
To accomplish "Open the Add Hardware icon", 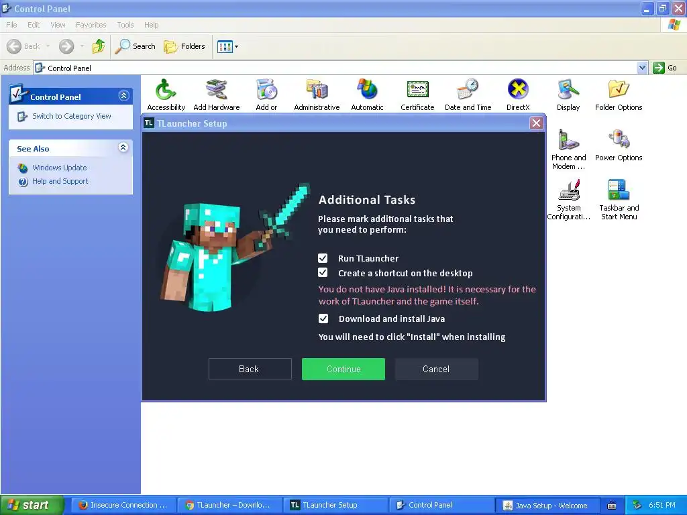I will pyautogui.click(x=217, y=95).
